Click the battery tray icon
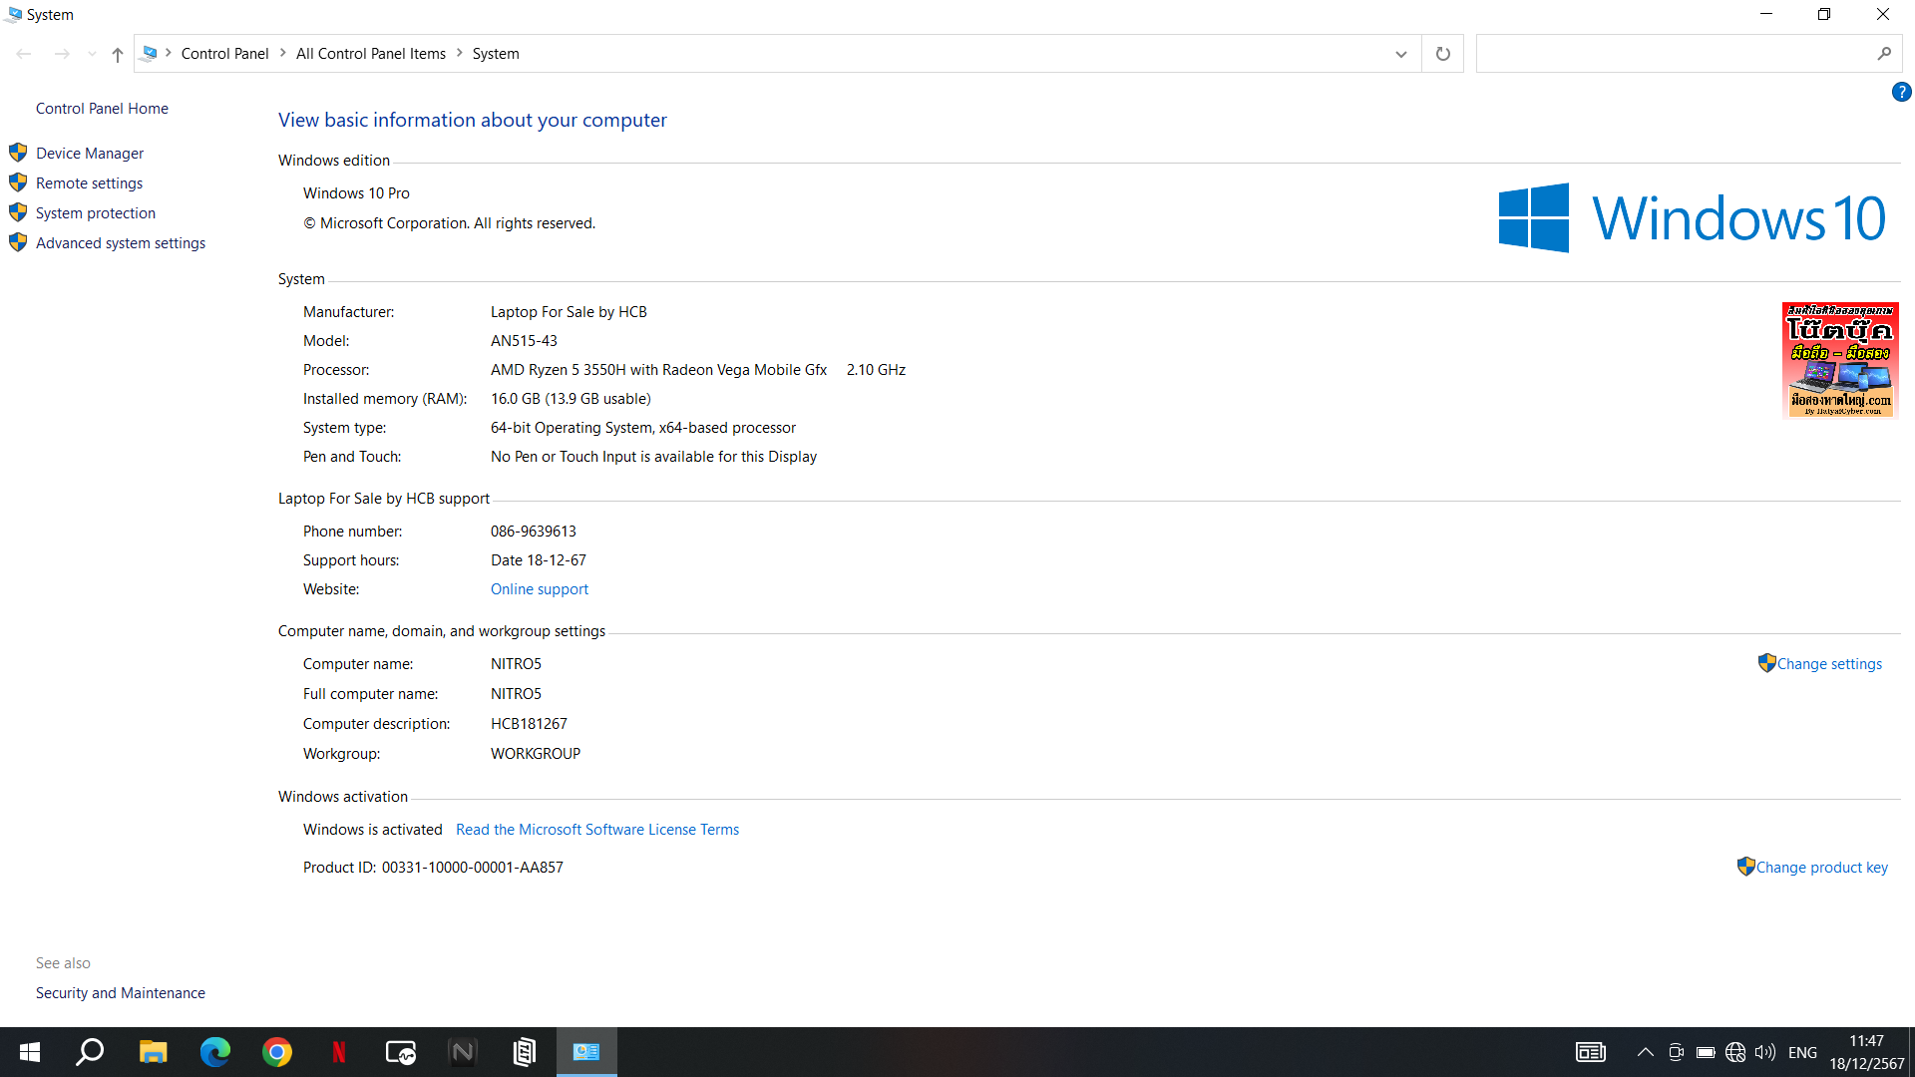This screenshot has height=1077, width=1915. (1706, 1052)
